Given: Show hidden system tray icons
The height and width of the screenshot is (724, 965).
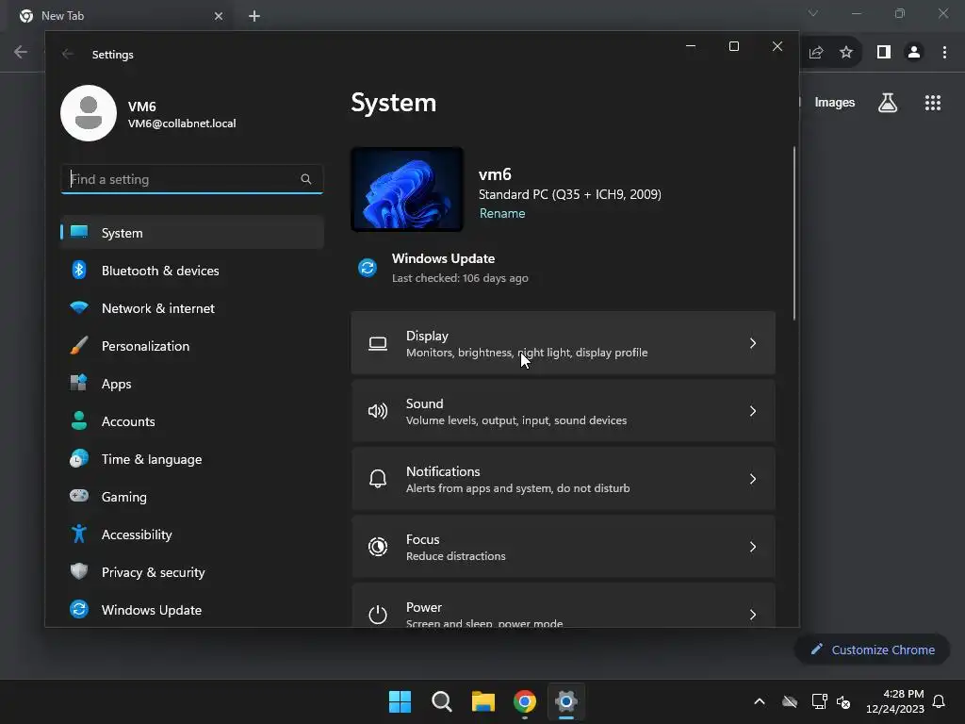Looking at the screenshot, I should pos(760,701).
